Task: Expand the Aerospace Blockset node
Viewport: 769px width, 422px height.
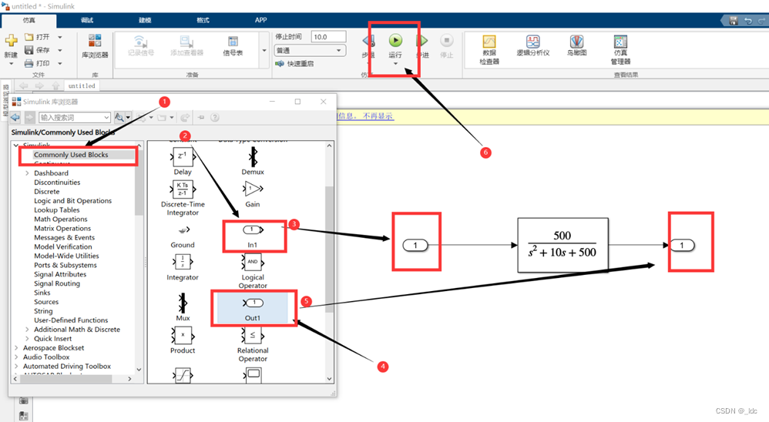Action: click(16, 348)
